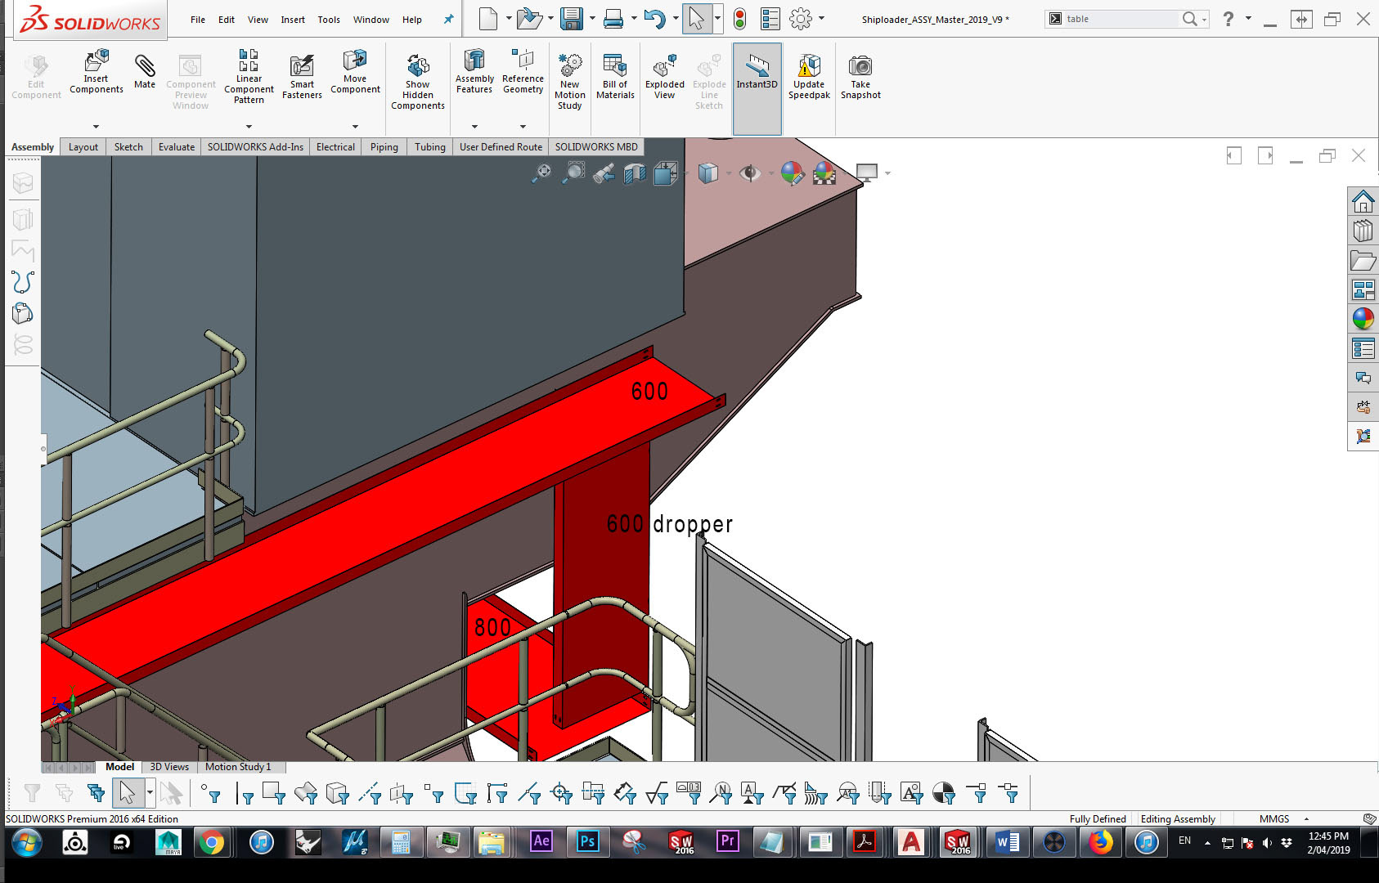Open the File menu

pos(198,20)
